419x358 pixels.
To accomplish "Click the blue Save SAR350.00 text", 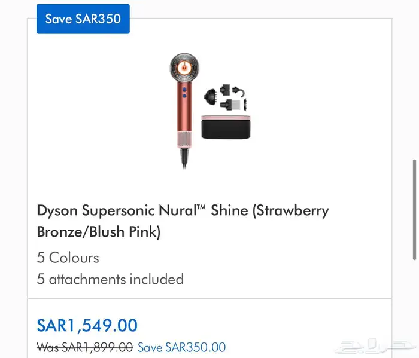I will (182, 347).
